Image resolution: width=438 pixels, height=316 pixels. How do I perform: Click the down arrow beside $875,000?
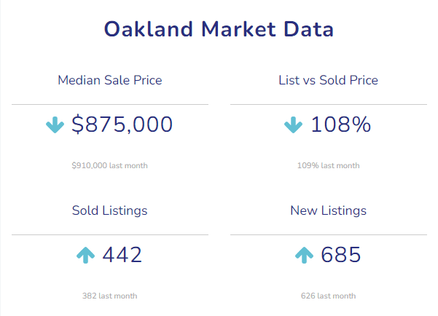(55, 125)
